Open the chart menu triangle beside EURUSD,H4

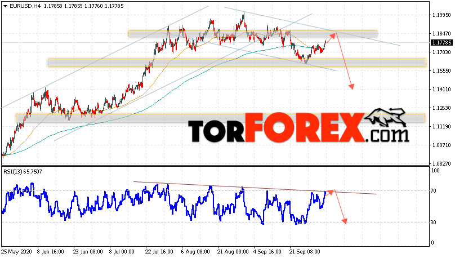pyautogui.click(x=6, y=6)
